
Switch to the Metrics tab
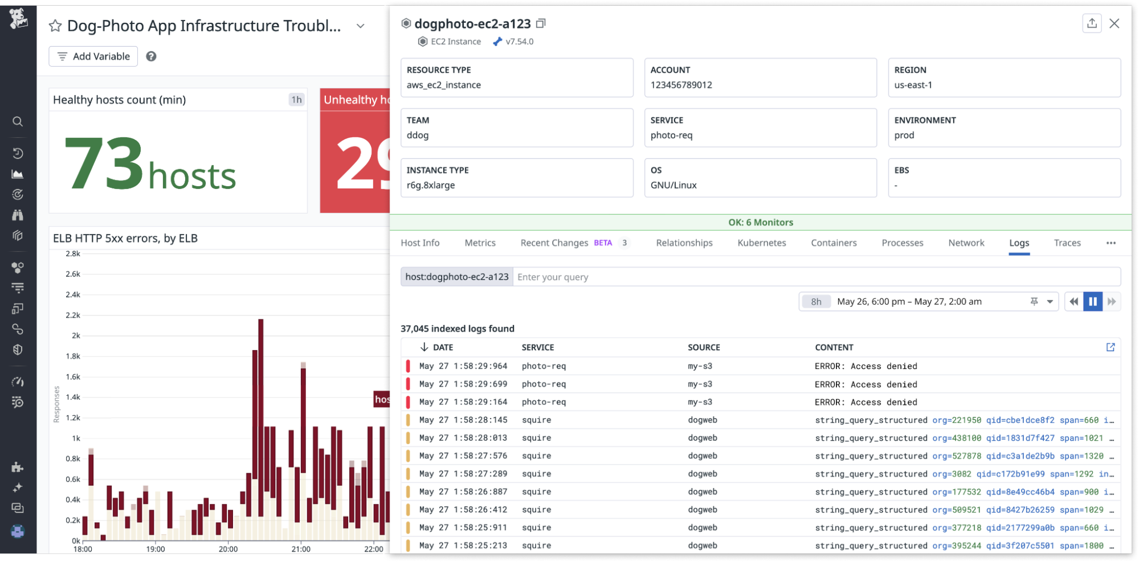click(480, 243)
